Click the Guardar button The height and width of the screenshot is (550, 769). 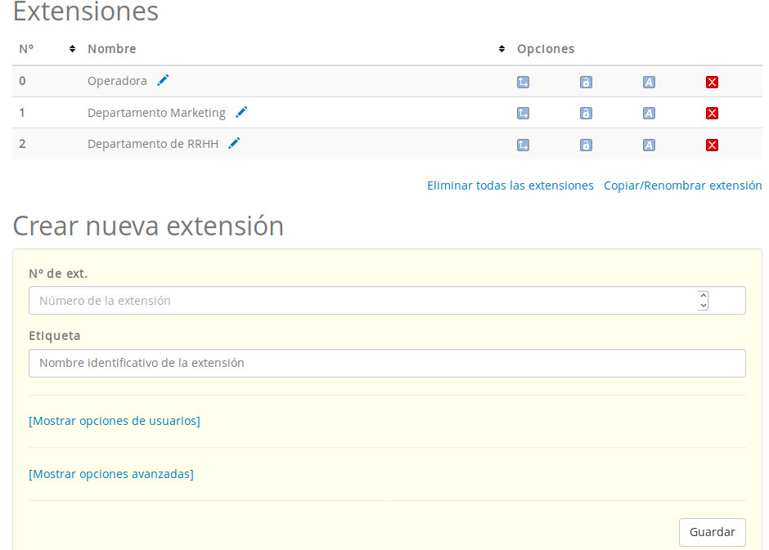coord(712,532)
